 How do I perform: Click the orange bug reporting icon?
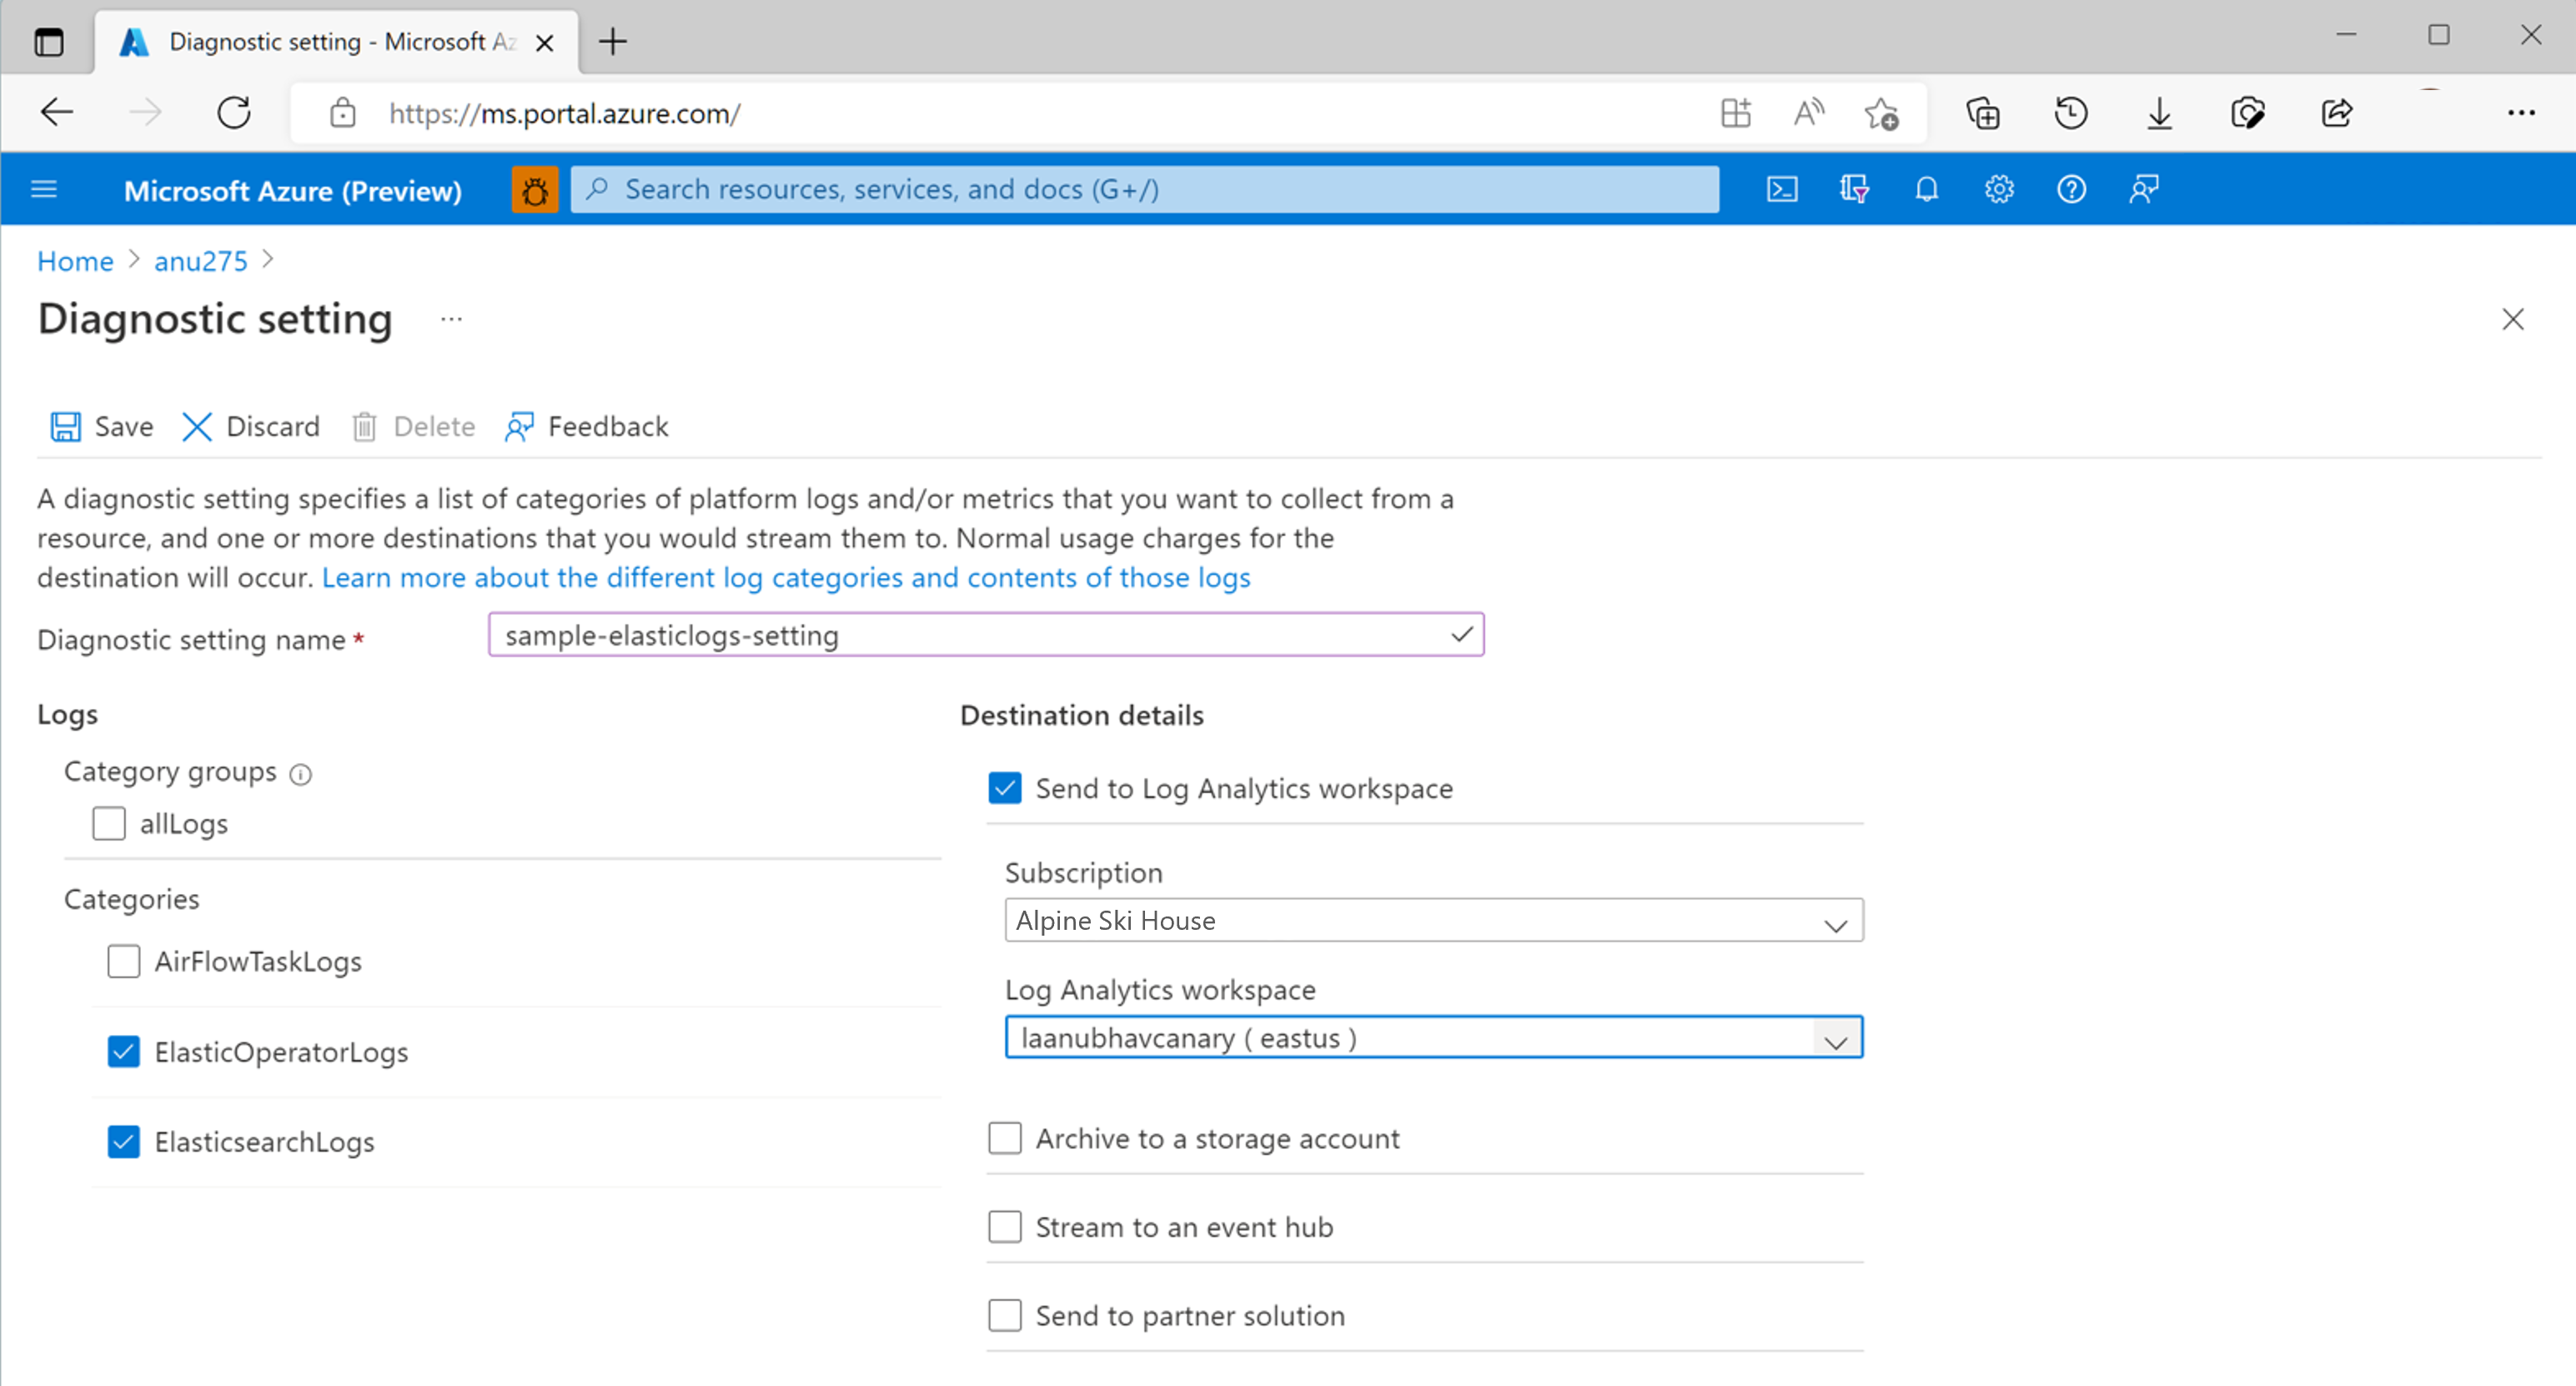pyautogui.click(x=535, y=188)
